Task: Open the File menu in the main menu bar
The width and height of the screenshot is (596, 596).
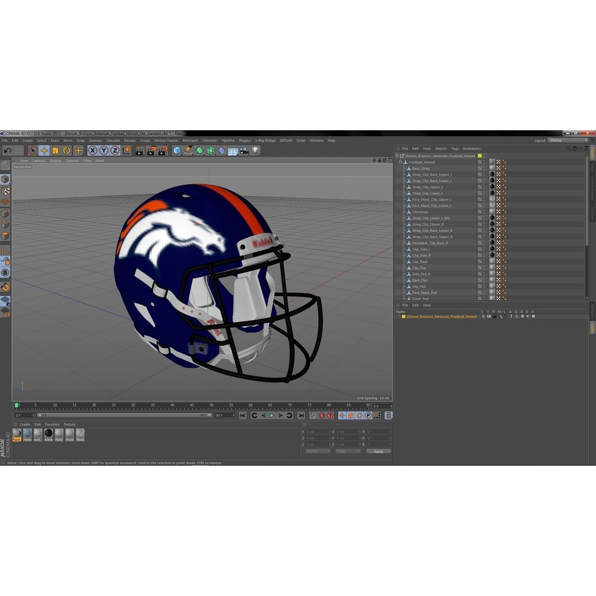Action: click(x=4, y=141)
